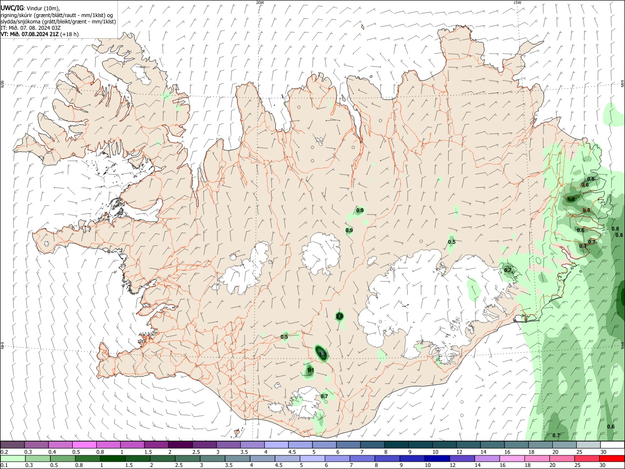Pick the first swatch above the 0.2 snow legend label
Image resolution: width=625 pixels, height=469 pixels.
tap(12, 445)
